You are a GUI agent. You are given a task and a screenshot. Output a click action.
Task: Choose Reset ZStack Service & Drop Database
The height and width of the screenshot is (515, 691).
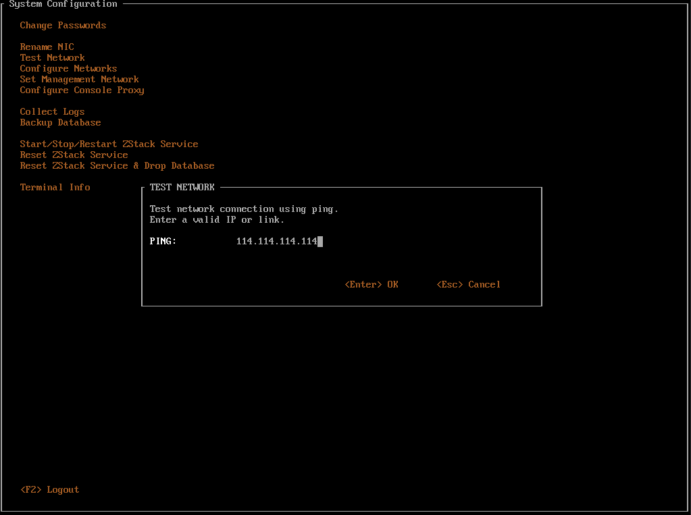point(117,166)
